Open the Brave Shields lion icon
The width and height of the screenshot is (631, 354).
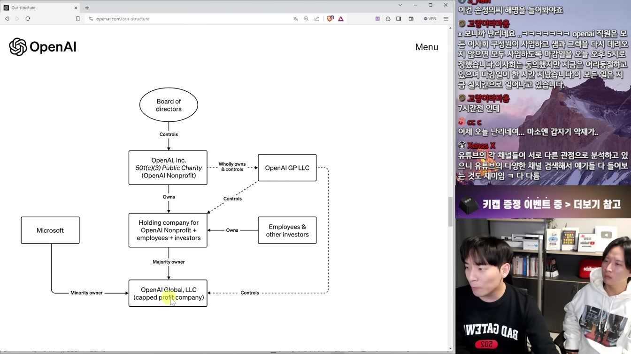330,19
